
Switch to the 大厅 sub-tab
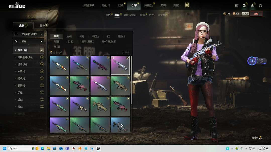point(151,15)
